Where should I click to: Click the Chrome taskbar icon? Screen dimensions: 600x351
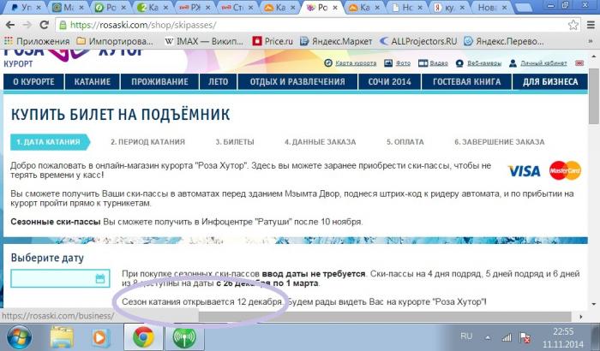point(143,337)
